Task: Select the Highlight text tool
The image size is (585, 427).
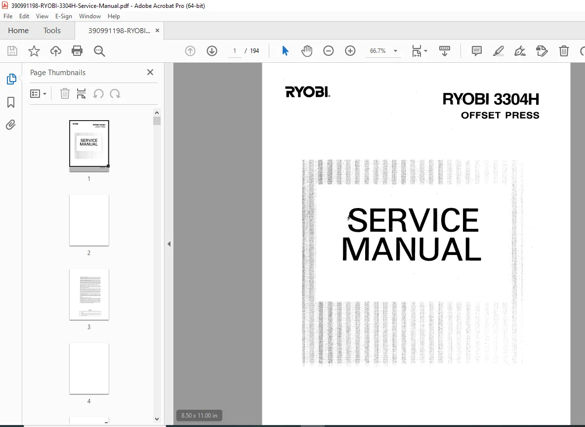Action: [x=499, y=51]
